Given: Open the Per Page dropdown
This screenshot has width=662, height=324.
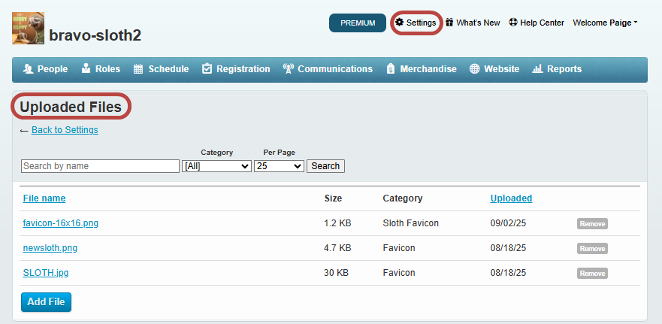Looking at the screenshot, I should click(x=279, y=166).
